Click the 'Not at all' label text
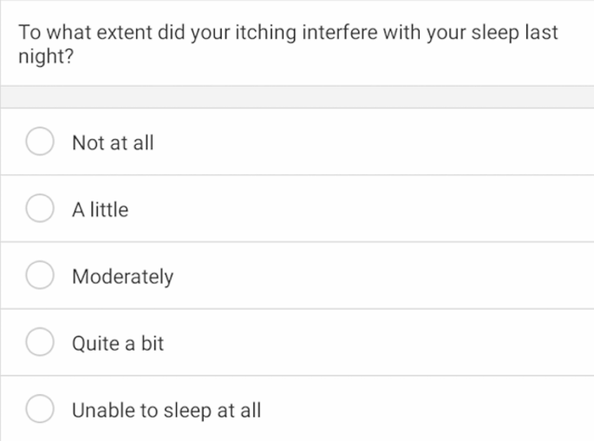This screenshot has height=441, width=594. coord(113,143)
